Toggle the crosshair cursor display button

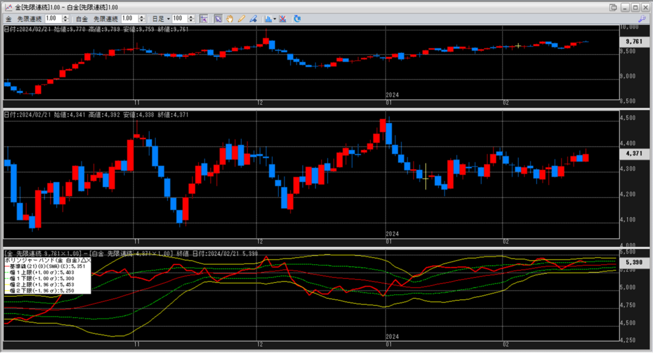pyautogui.click(x=204, y=19)
